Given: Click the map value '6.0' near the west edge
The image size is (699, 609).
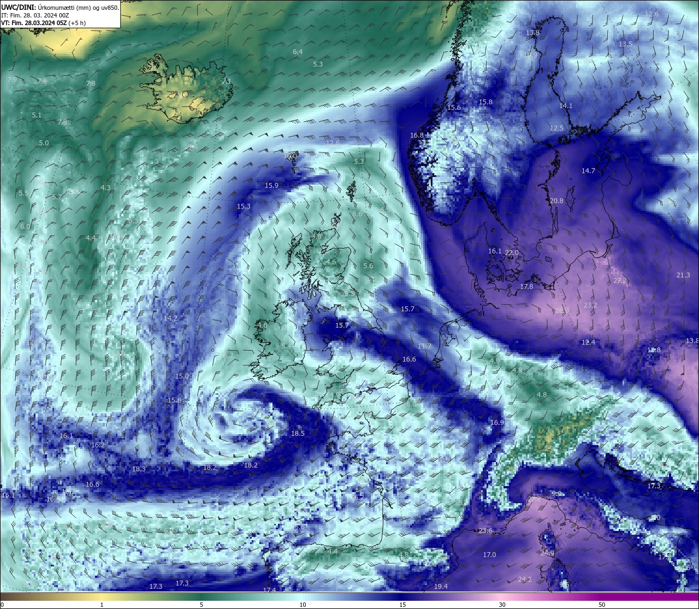Looking at the screenshot, I should pyautogui.click(x=25, y=227).
